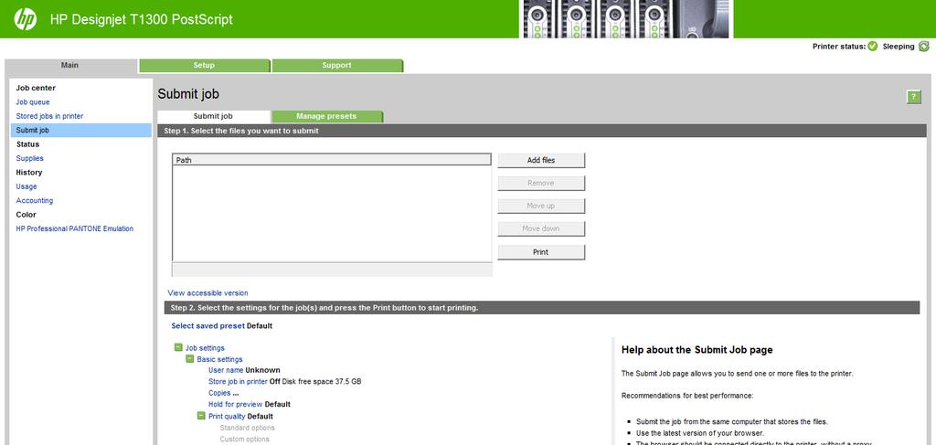This screenshot has height=445, width=936.
Task: Open the Support tab
Action: coord(336,66)
